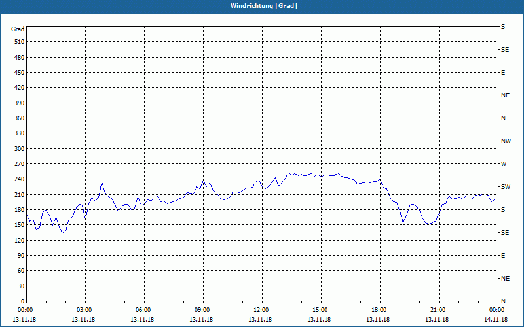Click the 18:00 time label
The image size is (524, 327).
(380, 310)
